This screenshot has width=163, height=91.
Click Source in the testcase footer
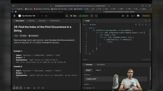coord(87,88)
